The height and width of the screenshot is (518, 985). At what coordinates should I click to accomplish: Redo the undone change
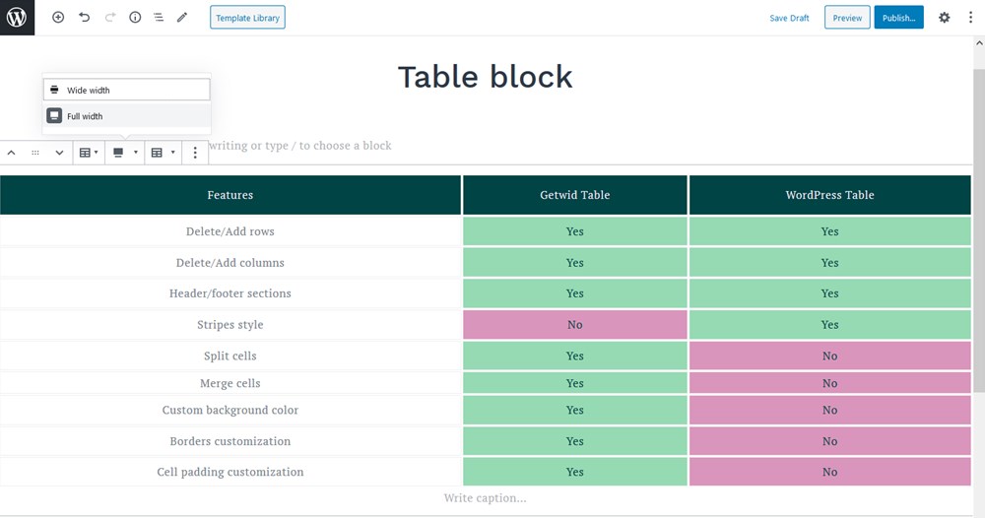[x=110, y=18]
